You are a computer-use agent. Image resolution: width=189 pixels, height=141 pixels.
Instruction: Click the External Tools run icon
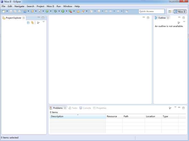point(70,11)
